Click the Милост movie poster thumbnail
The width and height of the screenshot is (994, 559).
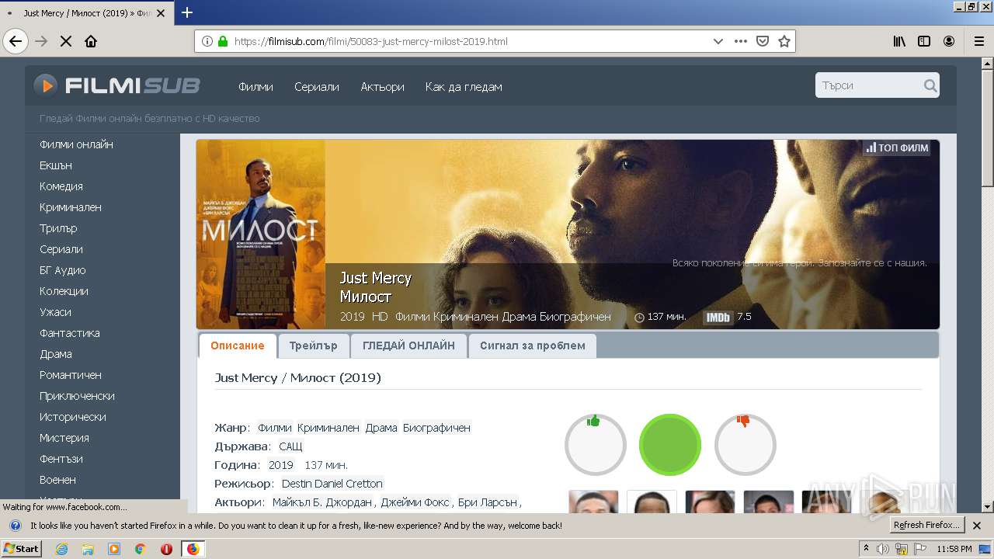click(x=261, y=234)
